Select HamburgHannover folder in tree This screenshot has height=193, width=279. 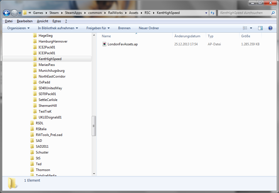click(53, 41)
